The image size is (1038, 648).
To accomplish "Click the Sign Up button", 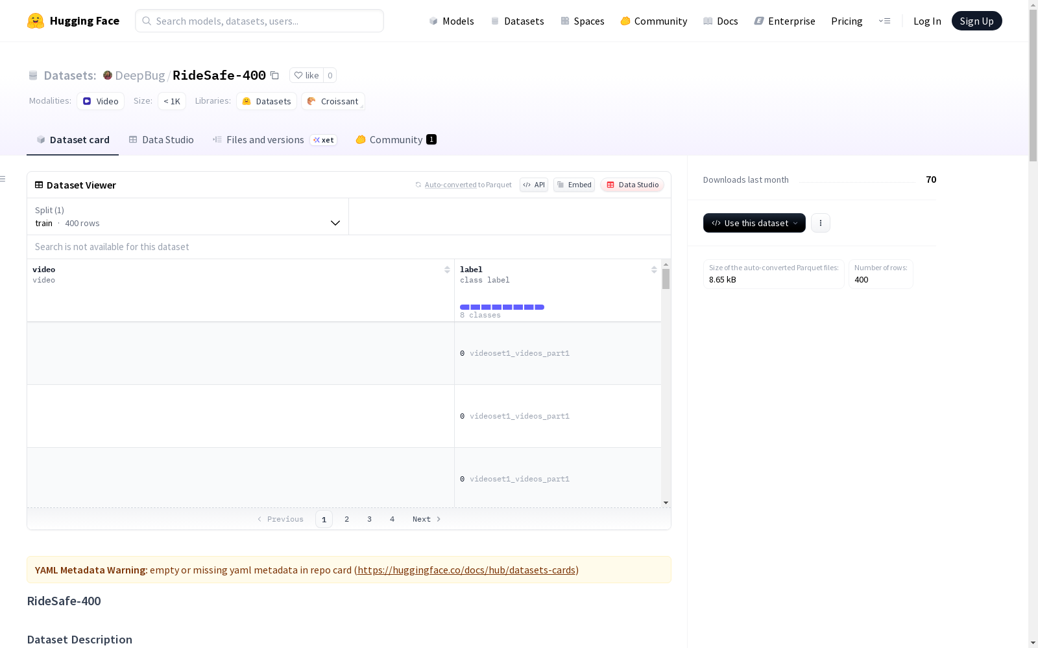I will click(976, 21).
